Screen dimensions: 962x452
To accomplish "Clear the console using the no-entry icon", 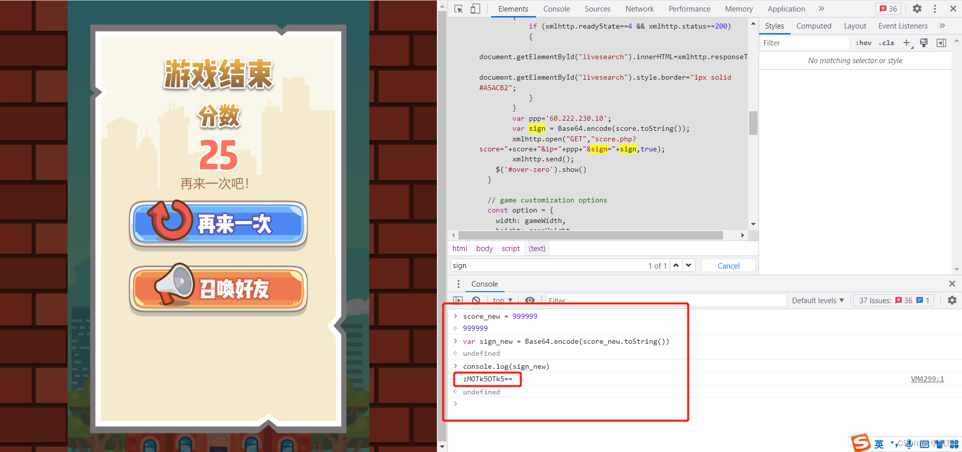I will [x=475, y=300].
